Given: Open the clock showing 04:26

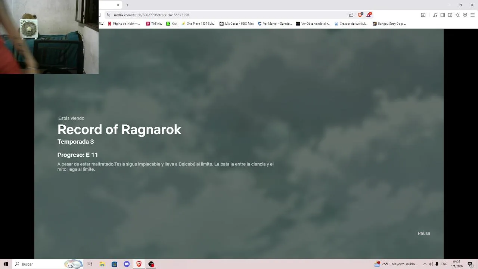Looking at the screenshot, I should click(457, 264).
